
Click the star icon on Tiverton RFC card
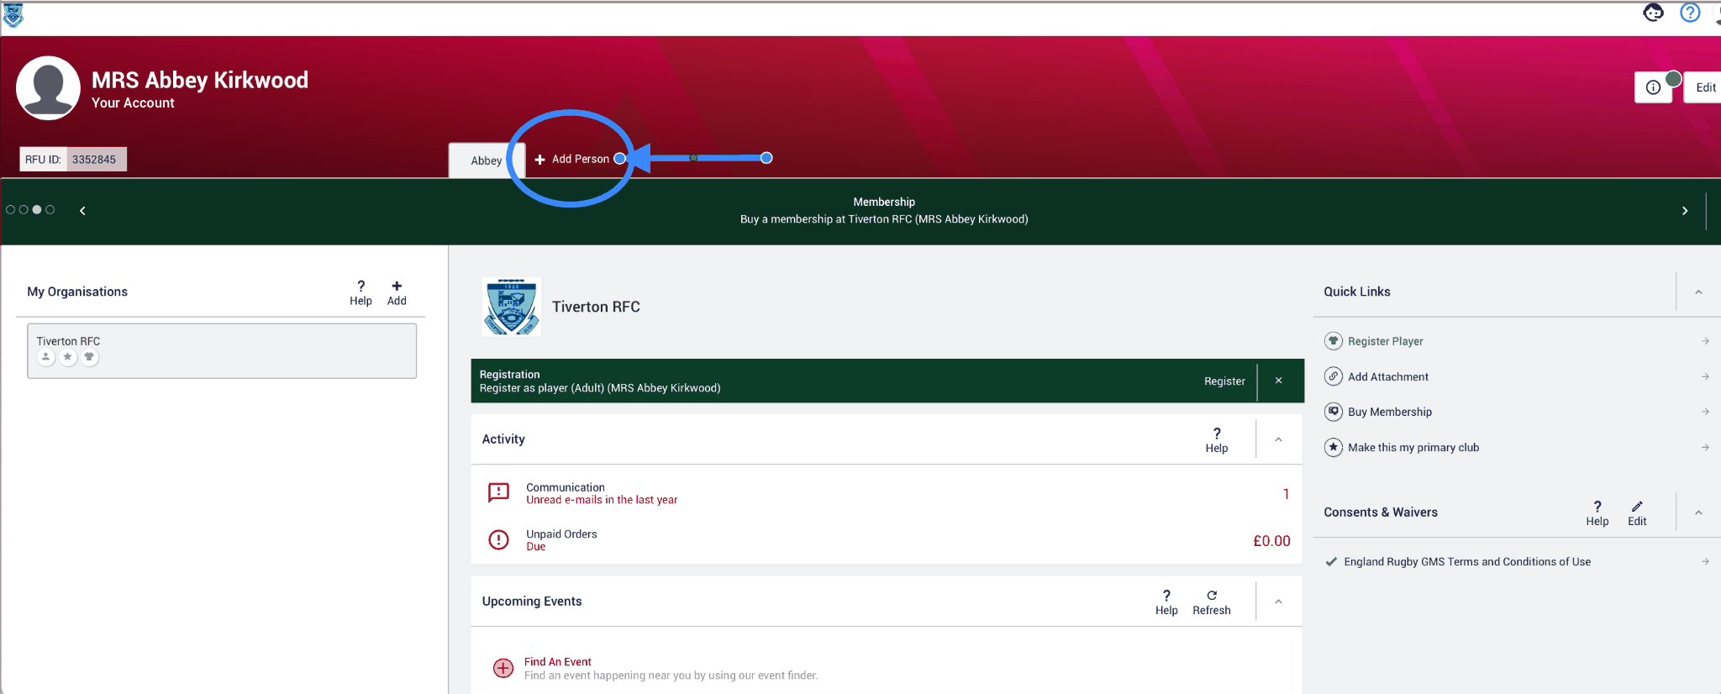[x=68, y=357]
